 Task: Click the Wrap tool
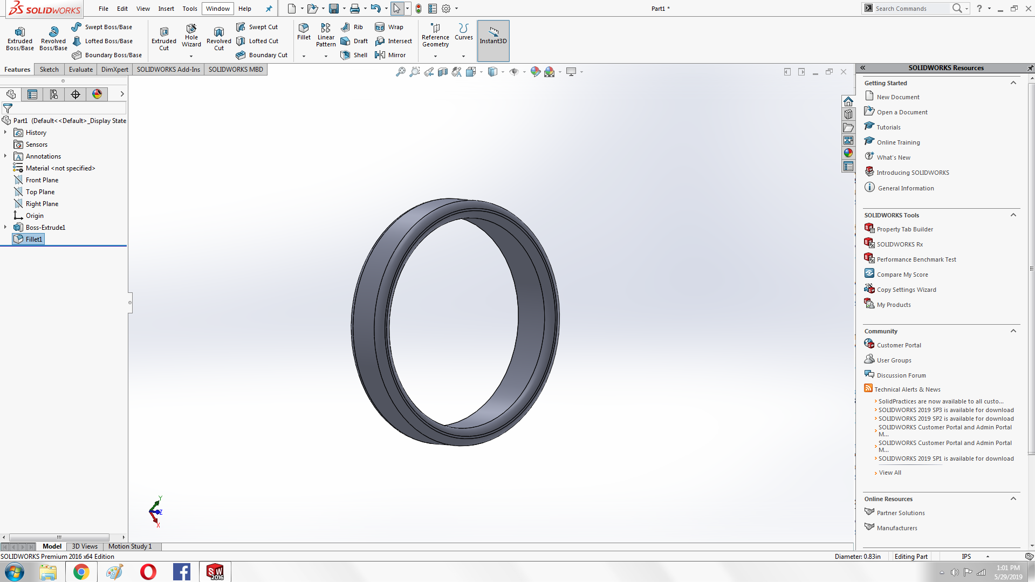pyautogui.click(x=389, y=27)
